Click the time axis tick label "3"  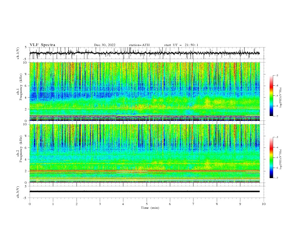pyautogui.click(x=100, y=204)
